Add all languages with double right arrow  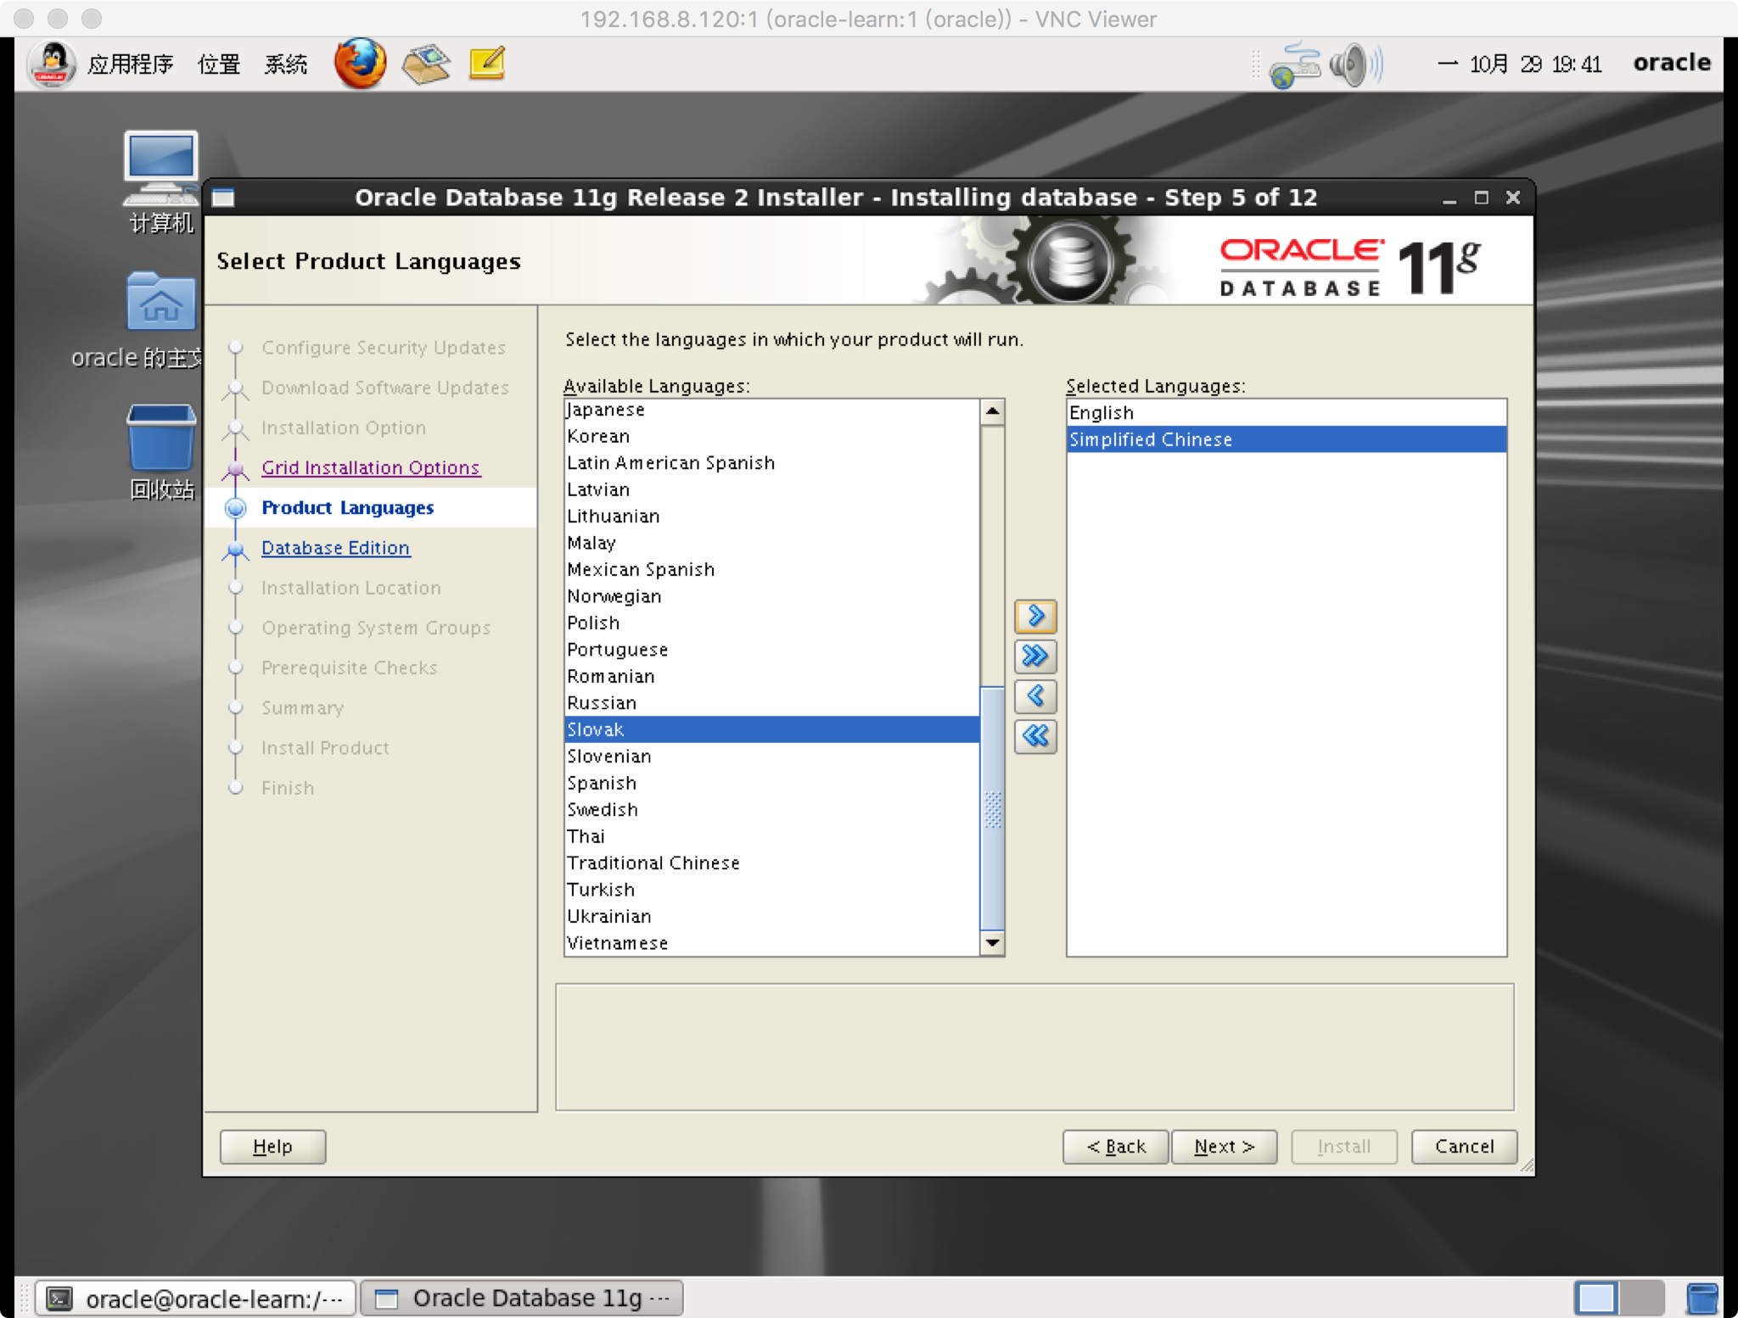[x=1034, y=656]
